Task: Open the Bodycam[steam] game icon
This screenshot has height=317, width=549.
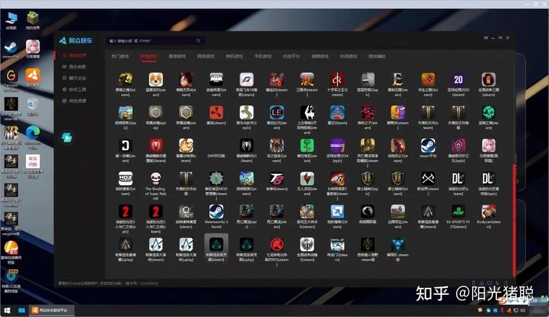Action: (x=489, y=212)
